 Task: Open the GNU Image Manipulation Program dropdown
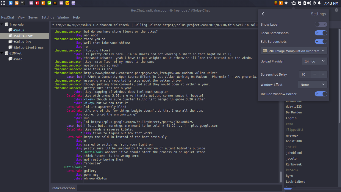[x=294, y=51]
